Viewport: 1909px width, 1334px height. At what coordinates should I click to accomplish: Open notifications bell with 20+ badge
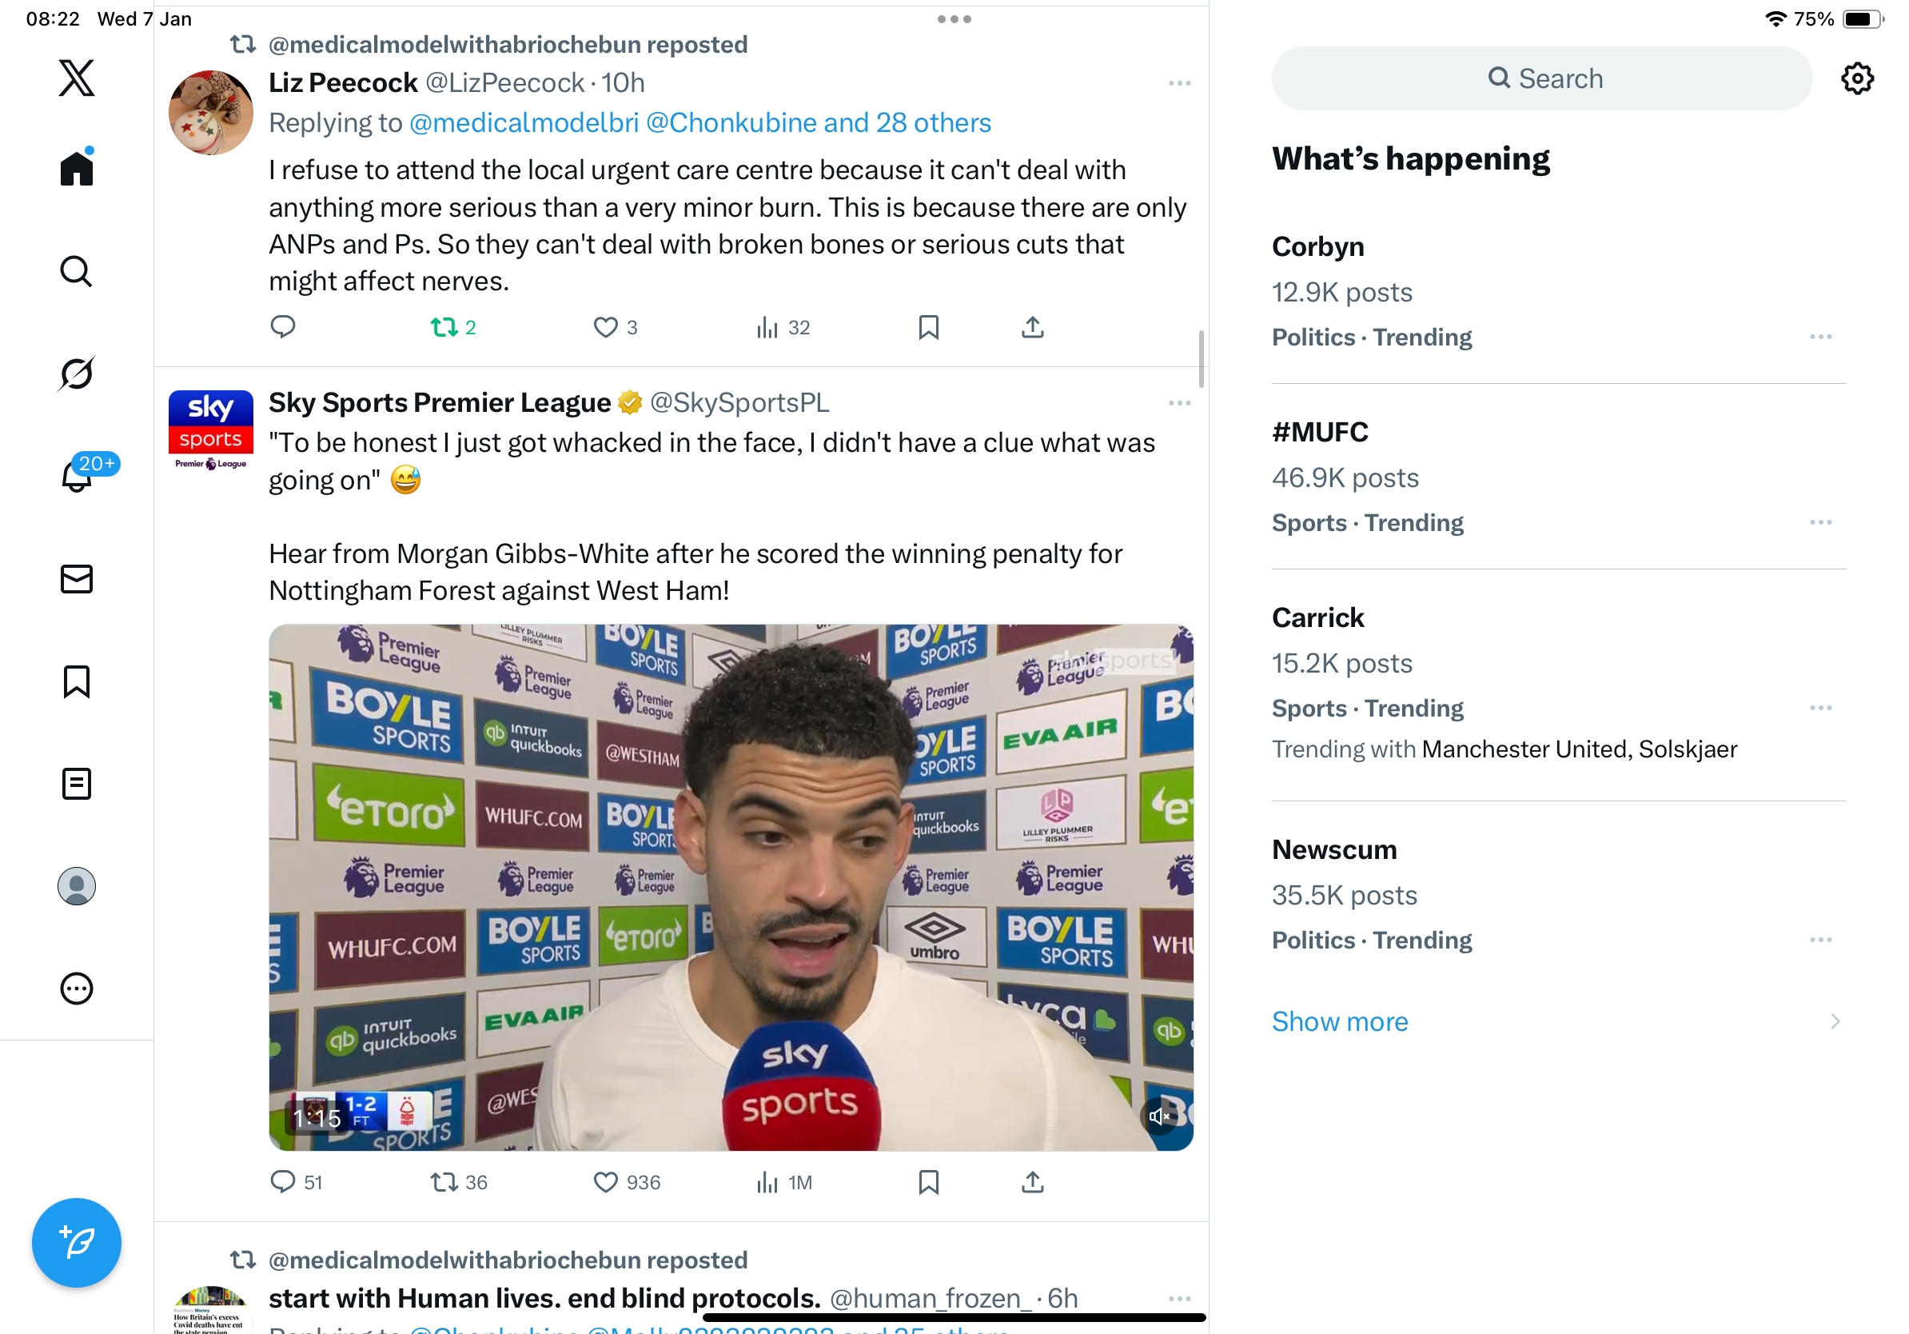(x=77, y=475)
